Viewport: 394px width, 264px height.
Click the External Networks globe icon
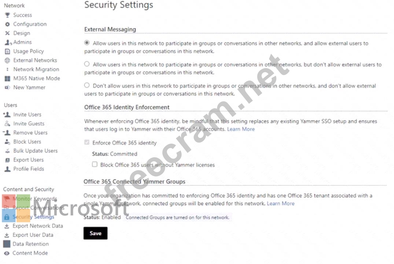[x=7, y=60]
